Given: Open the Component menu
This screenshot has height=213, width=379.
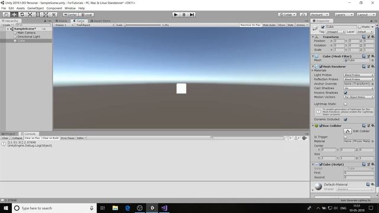Looking at the screenshot, I should coord(54,8).
